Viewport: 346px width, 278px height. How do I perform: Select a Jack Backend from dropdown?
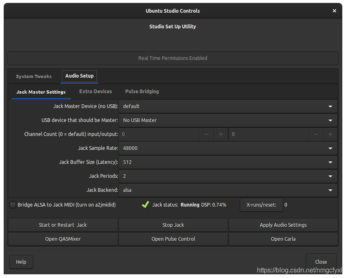click(228, 190)
